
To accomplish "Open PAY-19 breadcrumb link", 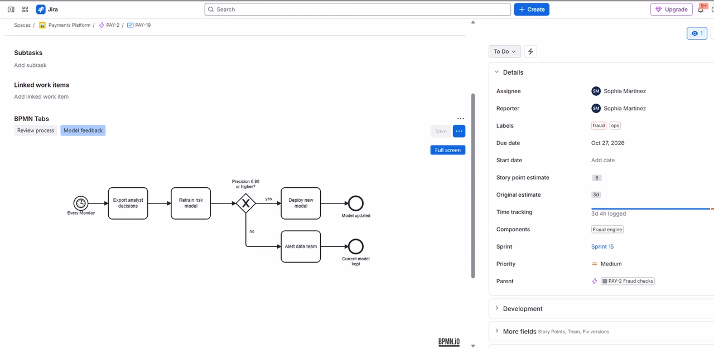I will pyautogui.click(x=143, y=25).
